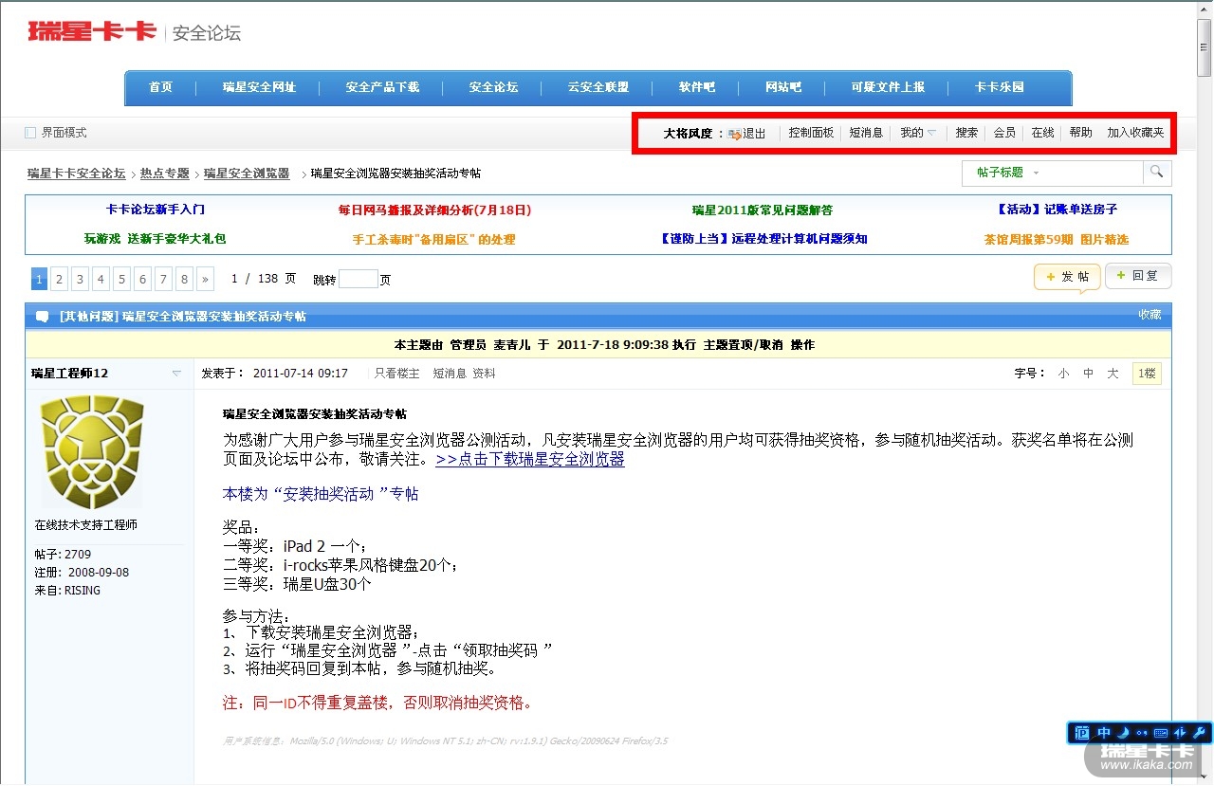Set font size to 小
The height and width of the screenshot is (786, 1214).
coord(1063,374)
